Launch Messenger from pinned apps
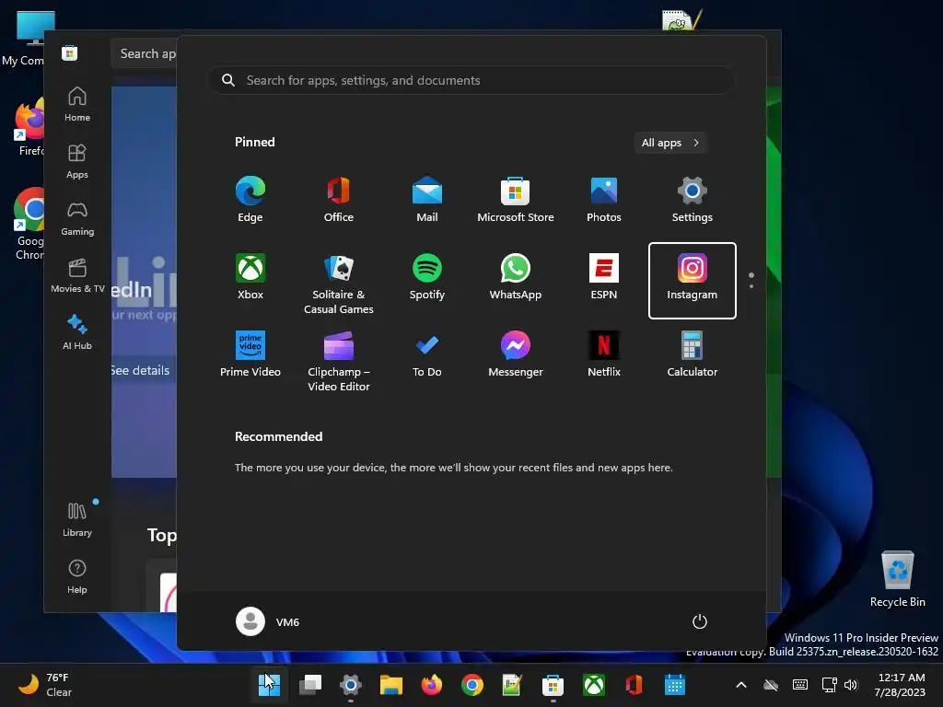 [516, 354]
